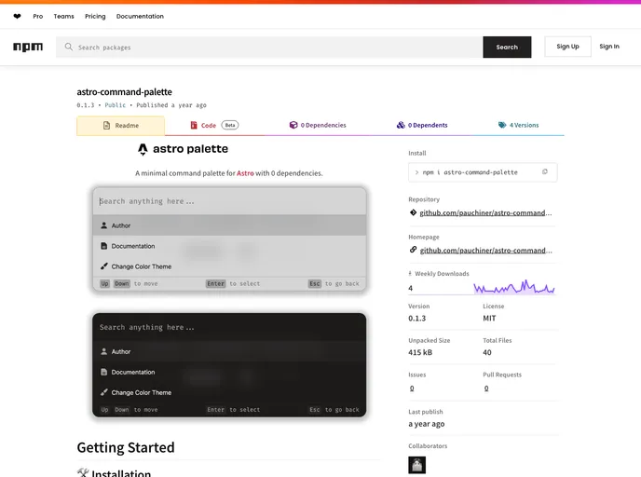The height and width of the screenshot is (477, 641).
Task: Click the Public label under title
Action: tap(116, 105)
